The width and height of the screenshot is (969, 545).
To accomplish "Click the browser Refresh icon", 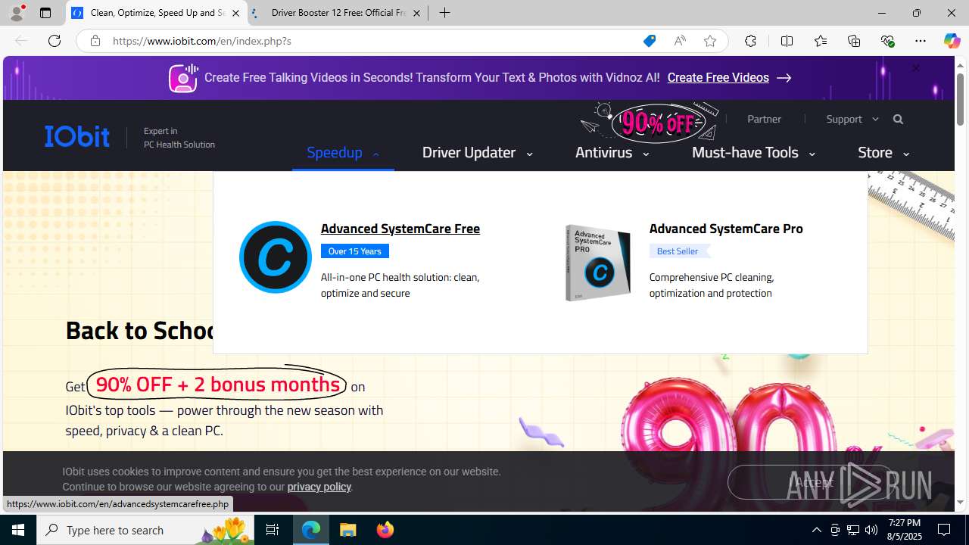I will (55, 41).
